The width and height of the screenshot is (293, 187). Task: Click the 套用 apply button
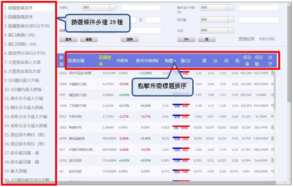pos(68,40)
